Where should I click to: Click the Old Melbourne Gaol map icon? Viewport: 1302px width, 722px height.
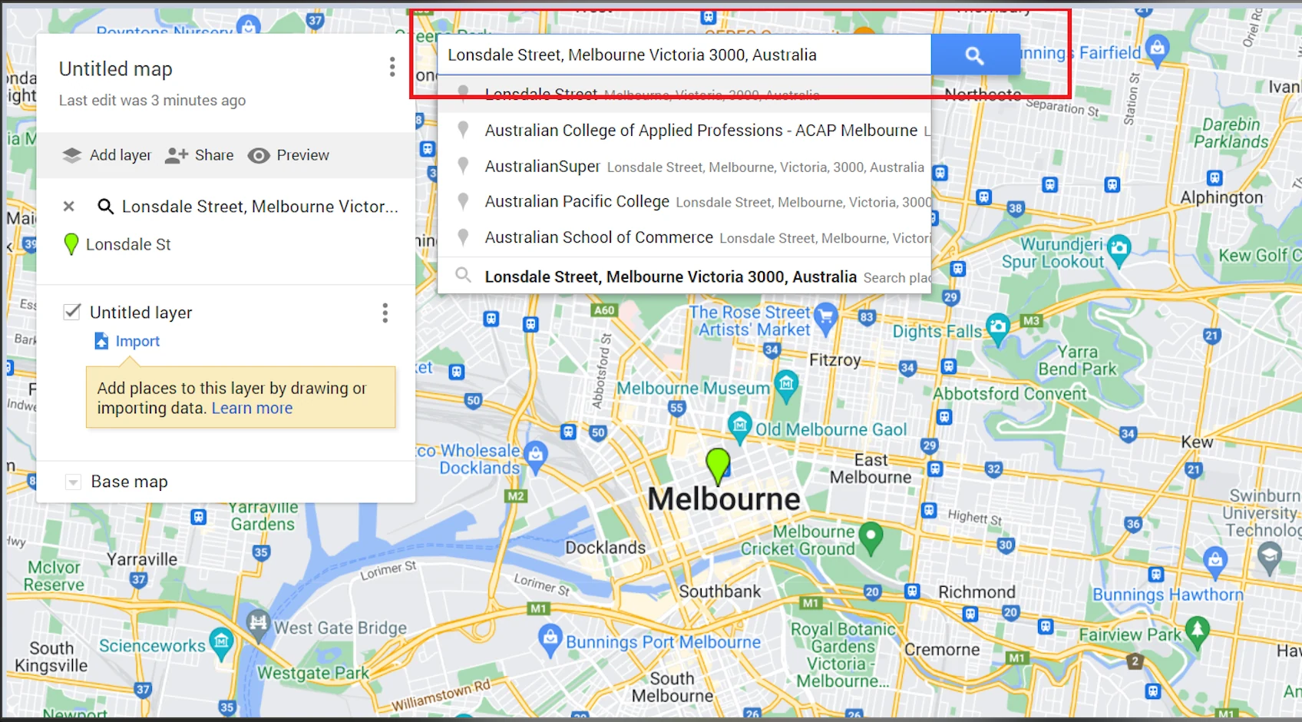click(x=739, y=427)
